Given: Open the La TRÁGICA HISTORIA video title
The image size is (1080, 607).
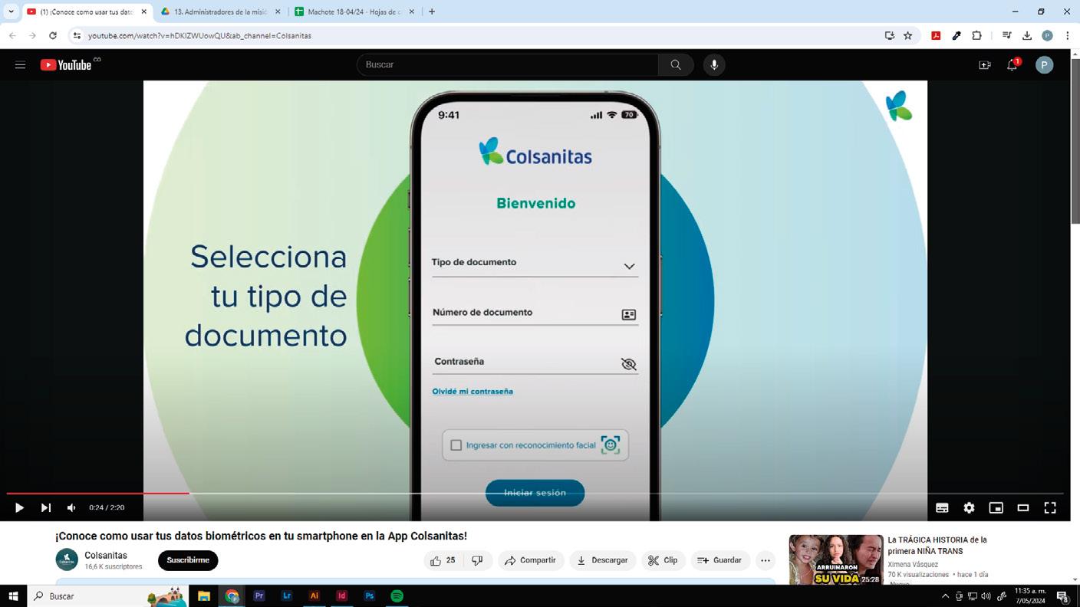Looking at the screenshot, I should [x=937, y=546].
